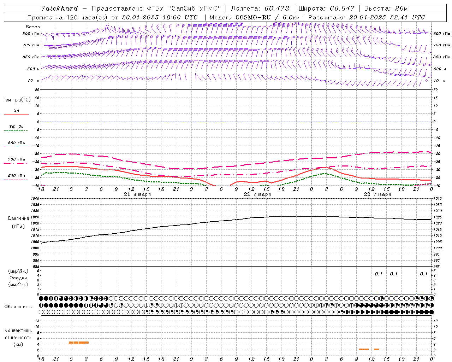Image resolution: width=452 pixels, height=362 pixels.
Task: Click the 21 января date label
Action: (137, 194)
